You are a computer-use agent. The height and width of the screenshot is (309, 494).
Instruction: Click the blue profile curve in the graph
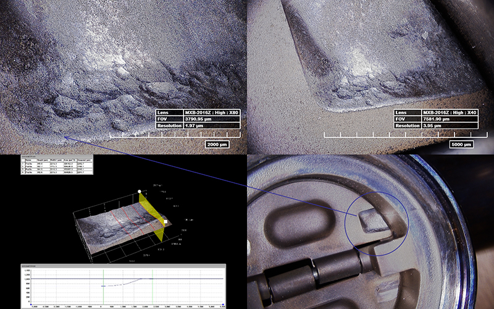pos(126,283)
